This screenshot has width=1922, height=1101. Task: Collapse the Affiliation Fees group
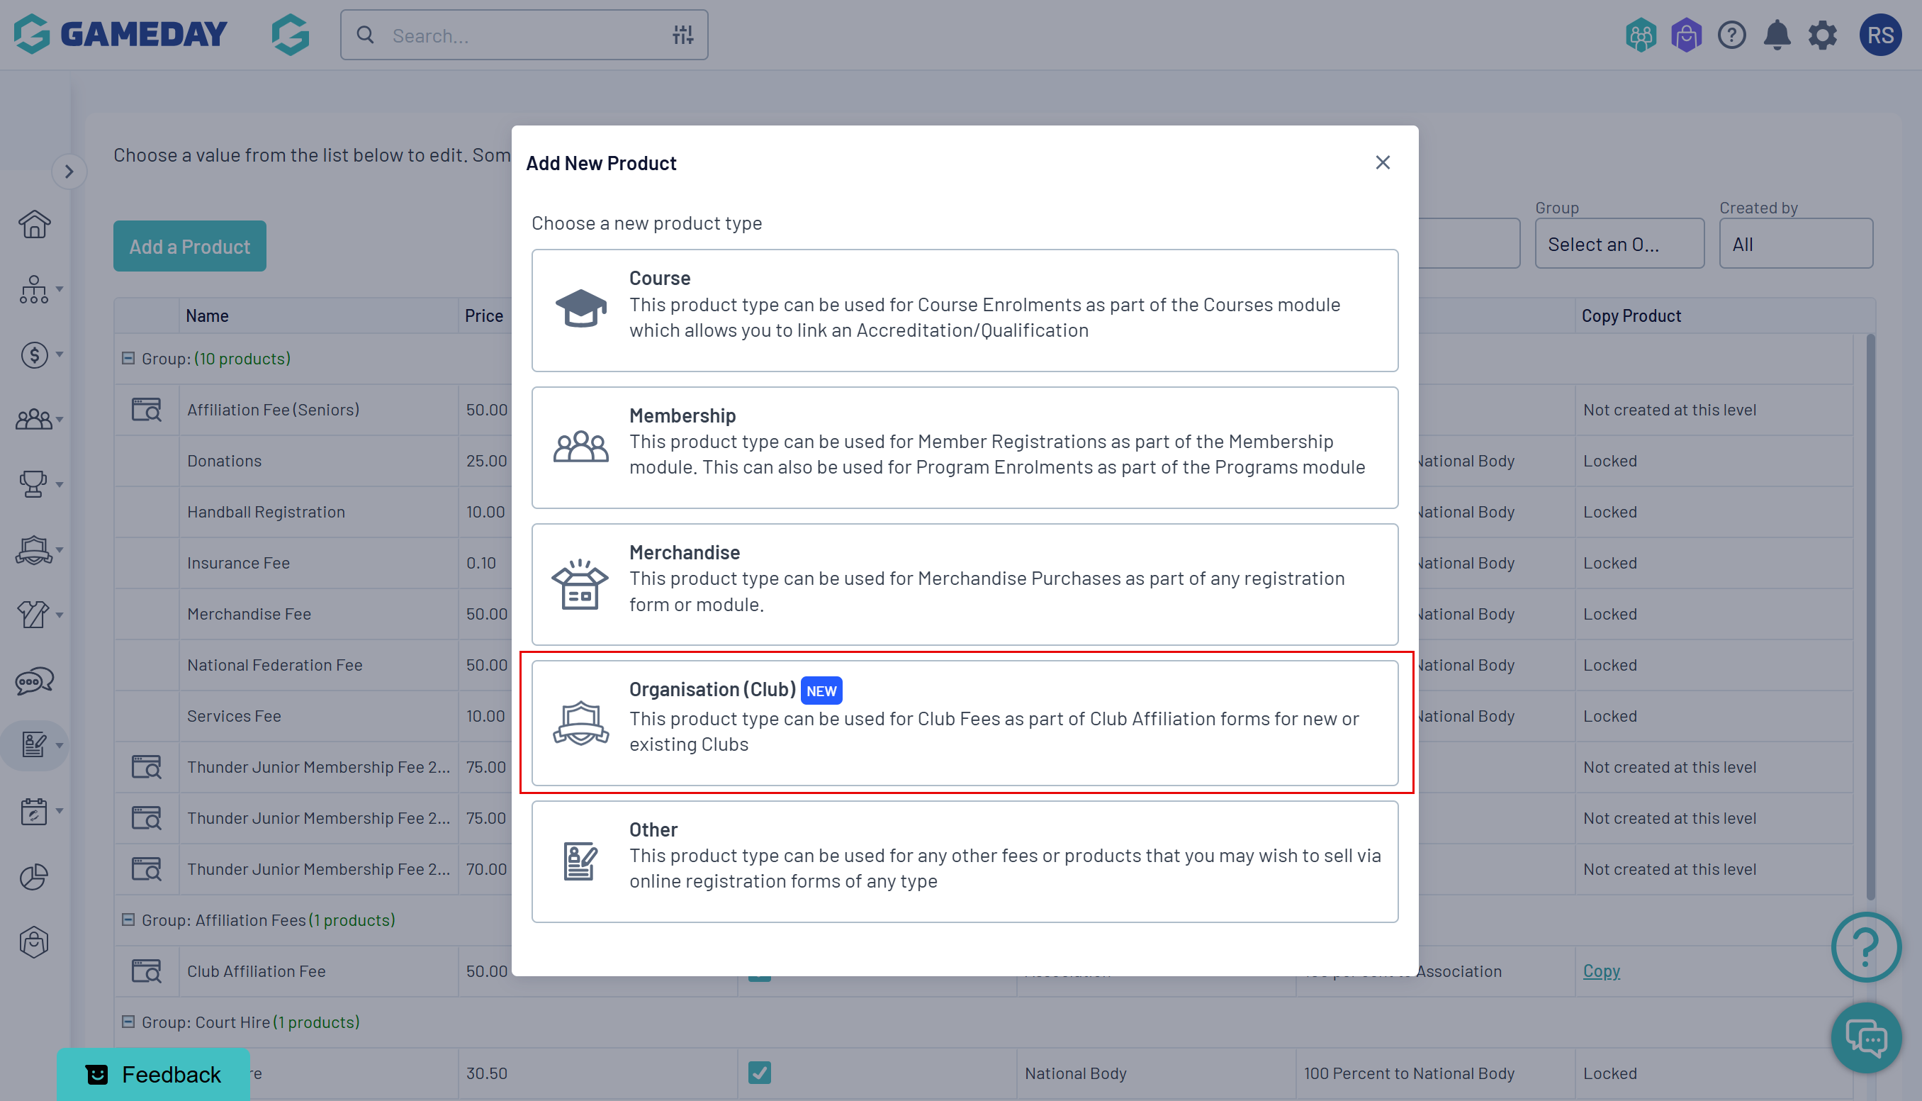pyautogui.click(x=128, y=920)
